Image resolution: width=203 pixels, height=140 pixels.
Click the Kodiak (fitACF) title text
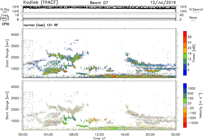[41, 2]
